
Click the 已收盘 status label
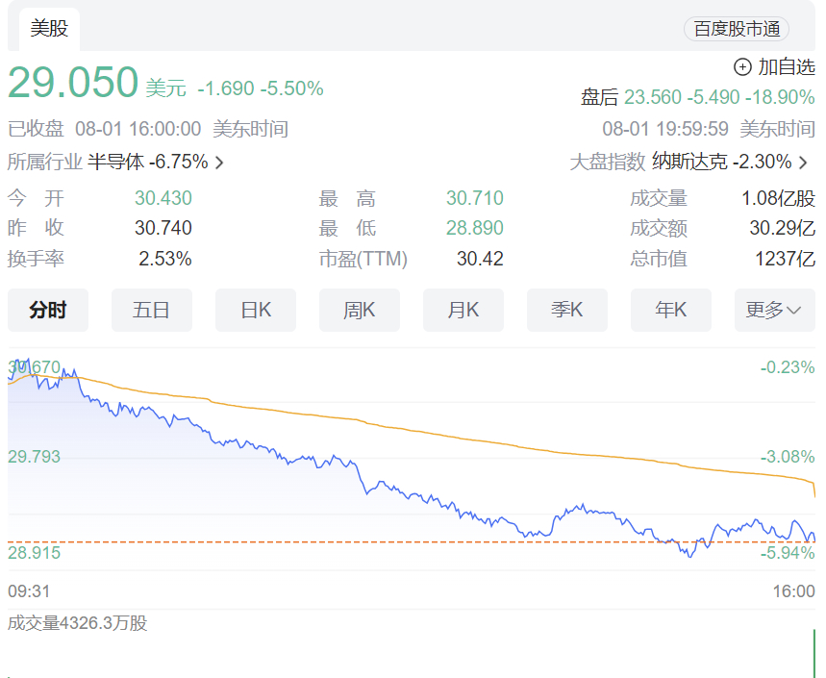[x=36, y=129]
